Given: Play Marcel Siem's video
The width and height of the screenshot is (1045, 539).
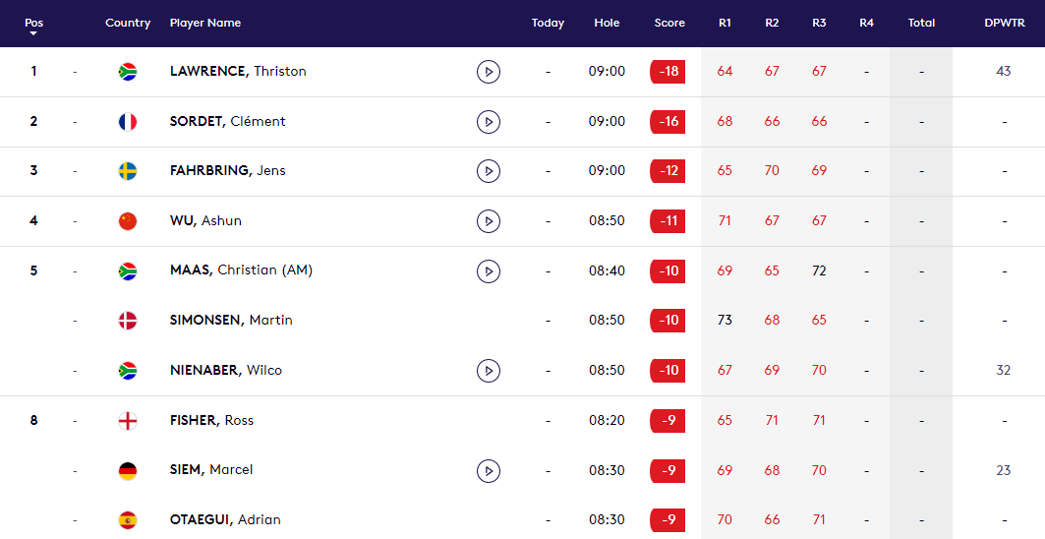Looking at the screenshot, I should [x=489, y=470].
